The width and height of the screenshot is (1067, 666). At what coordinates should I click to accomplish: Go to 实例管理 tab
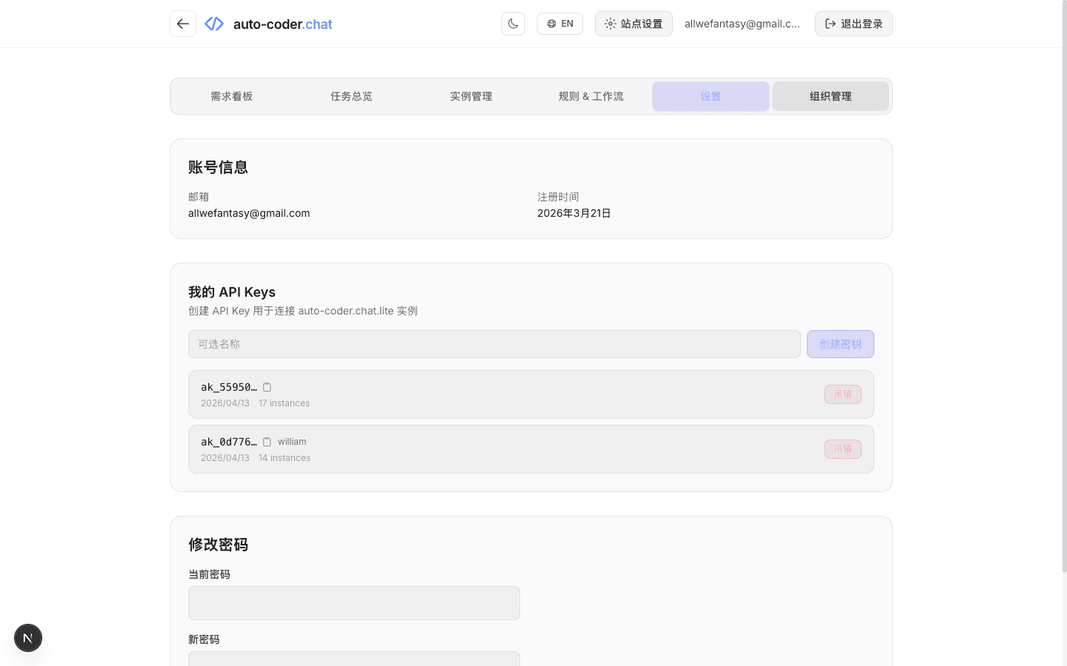tap(471, 96)
